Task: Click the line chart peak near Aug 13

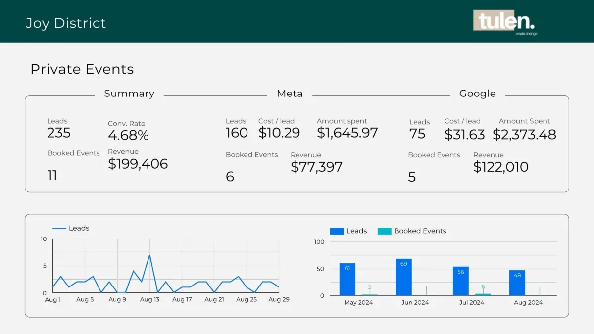Action: [x=149, y=255]
